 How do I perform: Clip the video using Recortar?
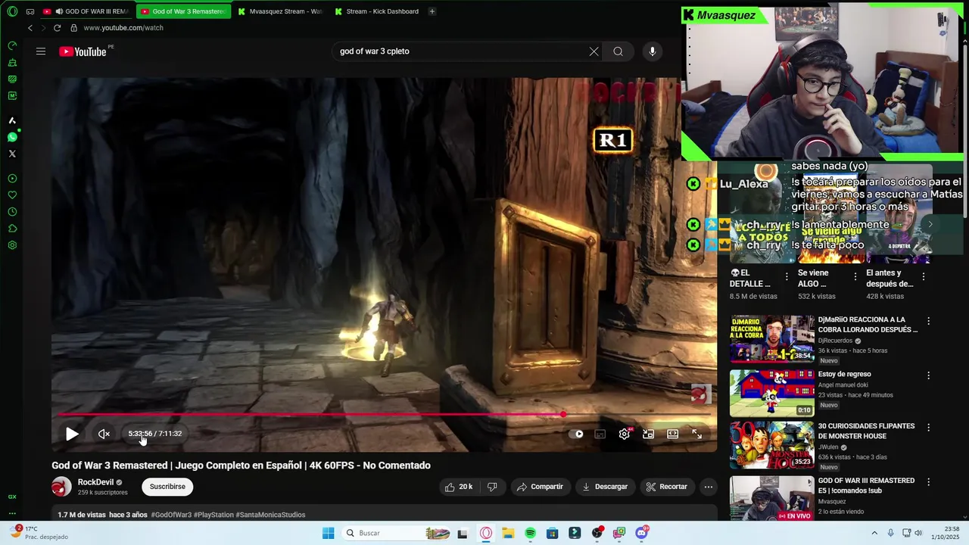coord(666,487)
